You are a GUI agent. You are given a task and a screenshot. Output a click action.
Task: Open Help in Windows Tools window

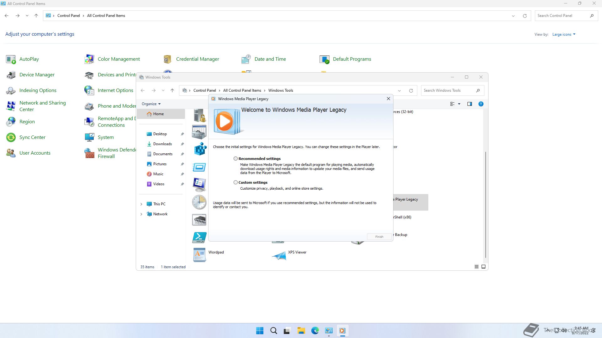pyautogui.click(x=481, y=104)
